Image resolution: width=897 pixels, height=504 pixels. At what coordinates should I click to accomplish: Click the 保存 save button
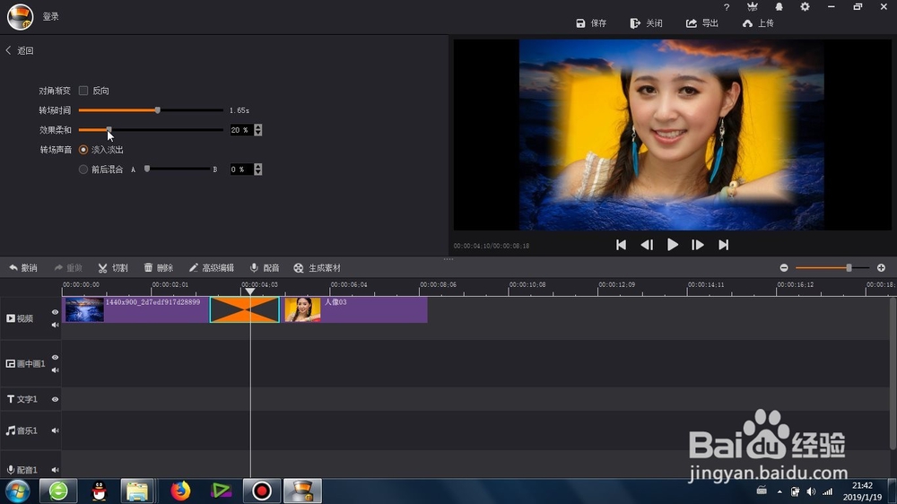click(x=591, y=23)
